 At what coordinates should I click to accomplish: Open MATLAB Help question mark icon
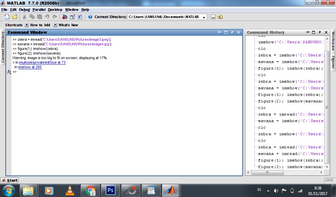pyautogui.click(x=90, y=17)
